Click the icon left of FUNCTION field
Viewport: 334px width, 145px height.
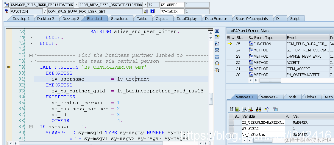tap(6, 11)
